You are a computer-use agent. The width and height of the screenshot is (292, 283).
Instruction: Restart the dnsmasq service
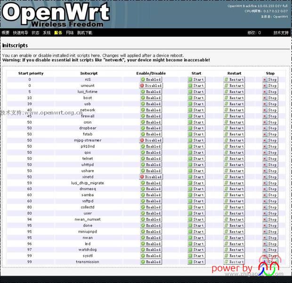234,189
